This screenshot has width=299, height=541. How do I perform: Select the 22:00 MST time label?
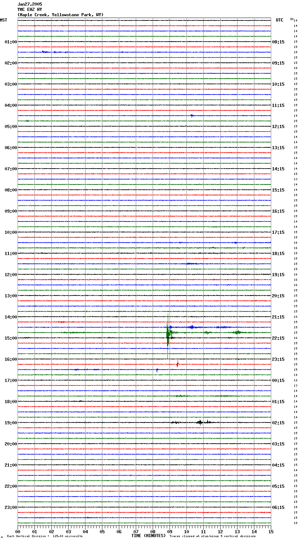coord(11,486)
